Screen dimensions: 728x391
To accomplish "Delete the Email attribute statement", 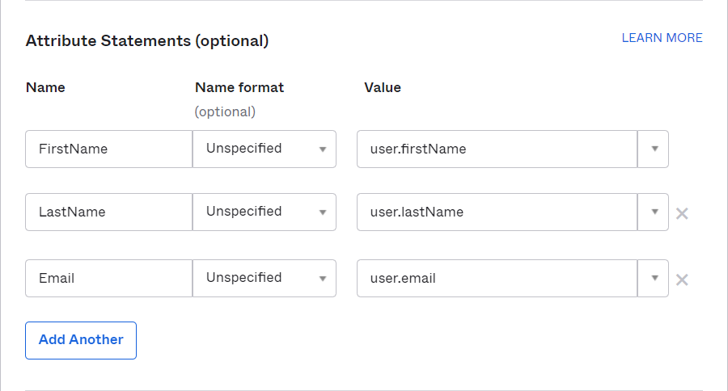I will (x=682, y=280).
